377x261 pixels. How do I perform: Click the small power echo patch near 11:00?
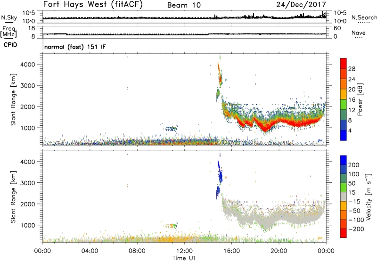[x=171, y=128]
